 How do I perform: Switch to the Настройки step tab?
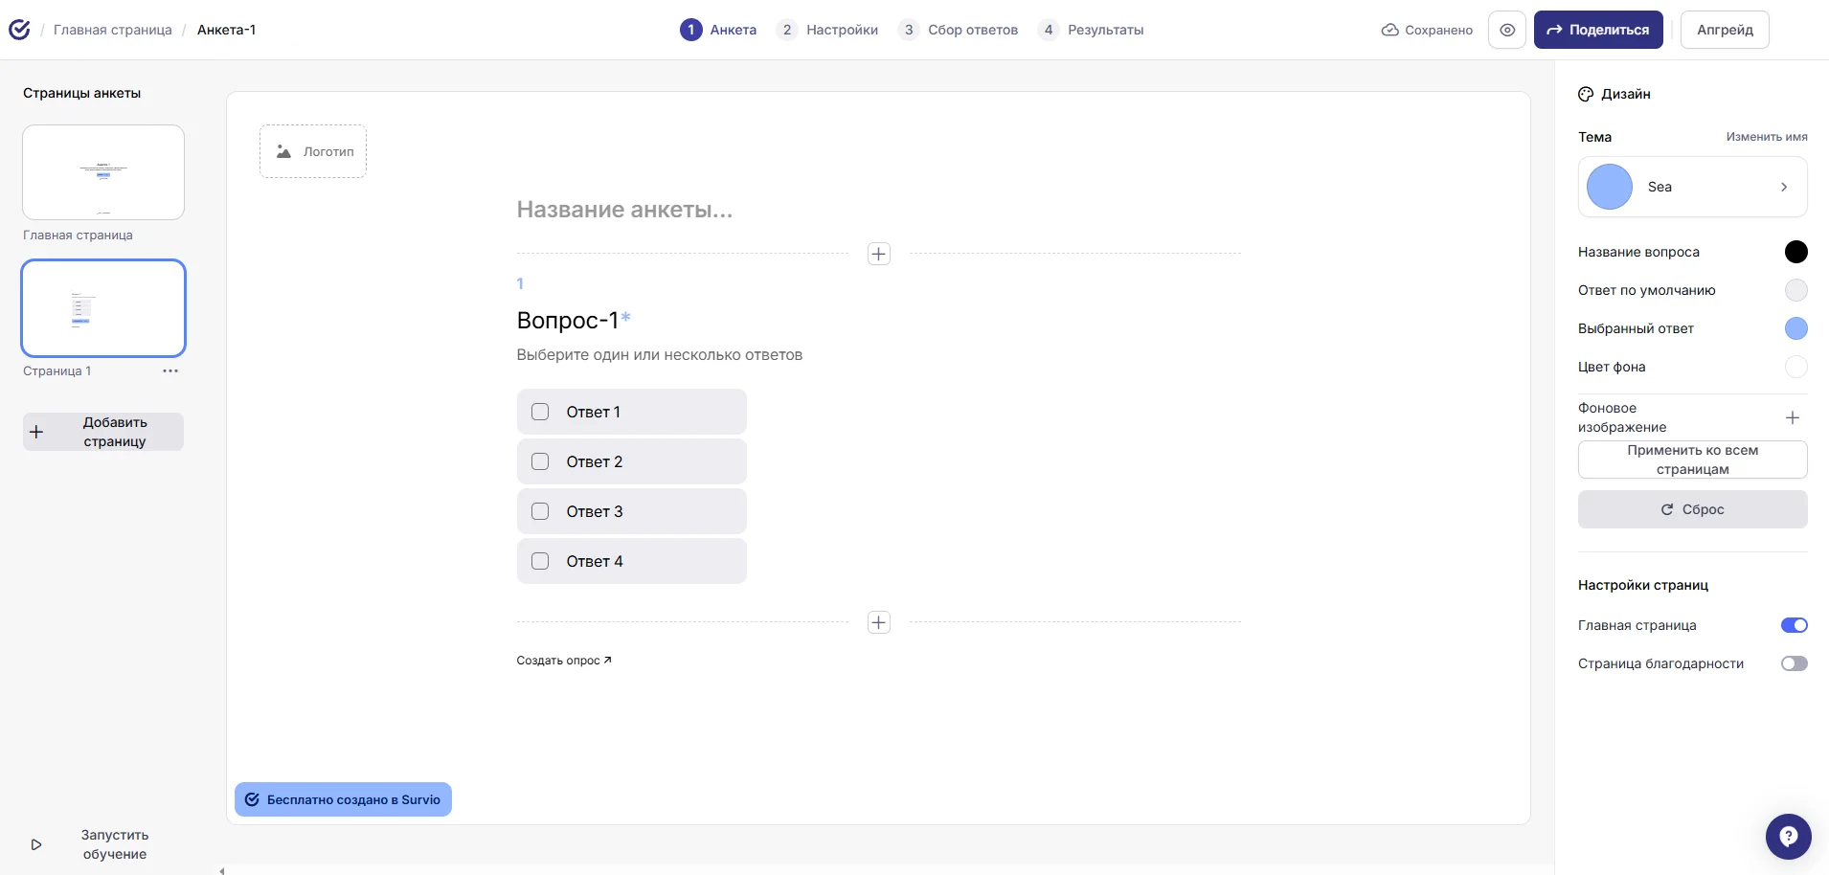point(829,30)
